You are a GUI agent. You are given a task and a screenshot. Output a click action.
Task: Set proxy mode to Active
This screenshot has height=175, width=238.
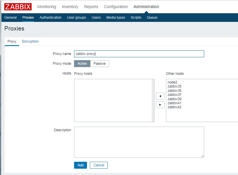click(x=82, y=64)
